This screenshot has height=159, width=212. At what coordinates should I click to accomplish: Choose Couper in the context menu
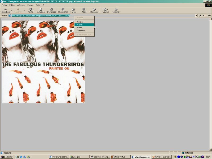84,22
